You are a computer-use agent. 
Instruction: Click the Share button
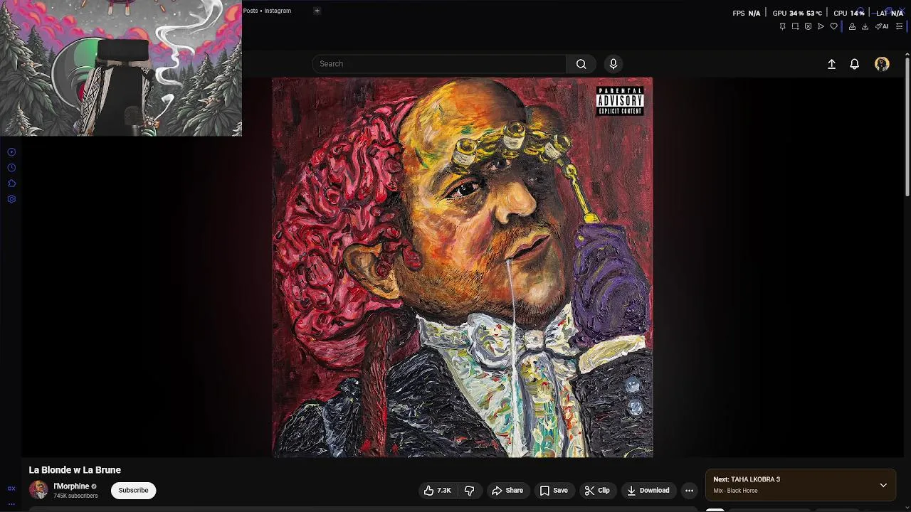[x=507, y=491]
